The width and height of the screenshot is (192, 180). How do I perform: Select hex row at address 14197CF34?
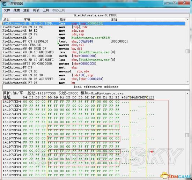(78, 126)
